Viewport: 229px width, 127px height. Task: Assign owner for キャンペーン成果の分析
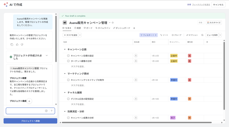(136, 118)
